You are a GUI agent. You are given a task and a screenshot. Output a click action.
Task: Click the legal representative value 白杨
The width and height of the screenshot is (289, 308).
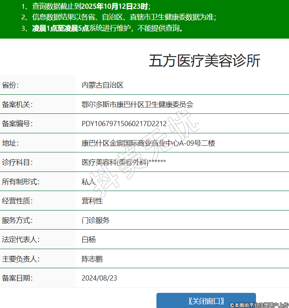click(x=88, y=240)
